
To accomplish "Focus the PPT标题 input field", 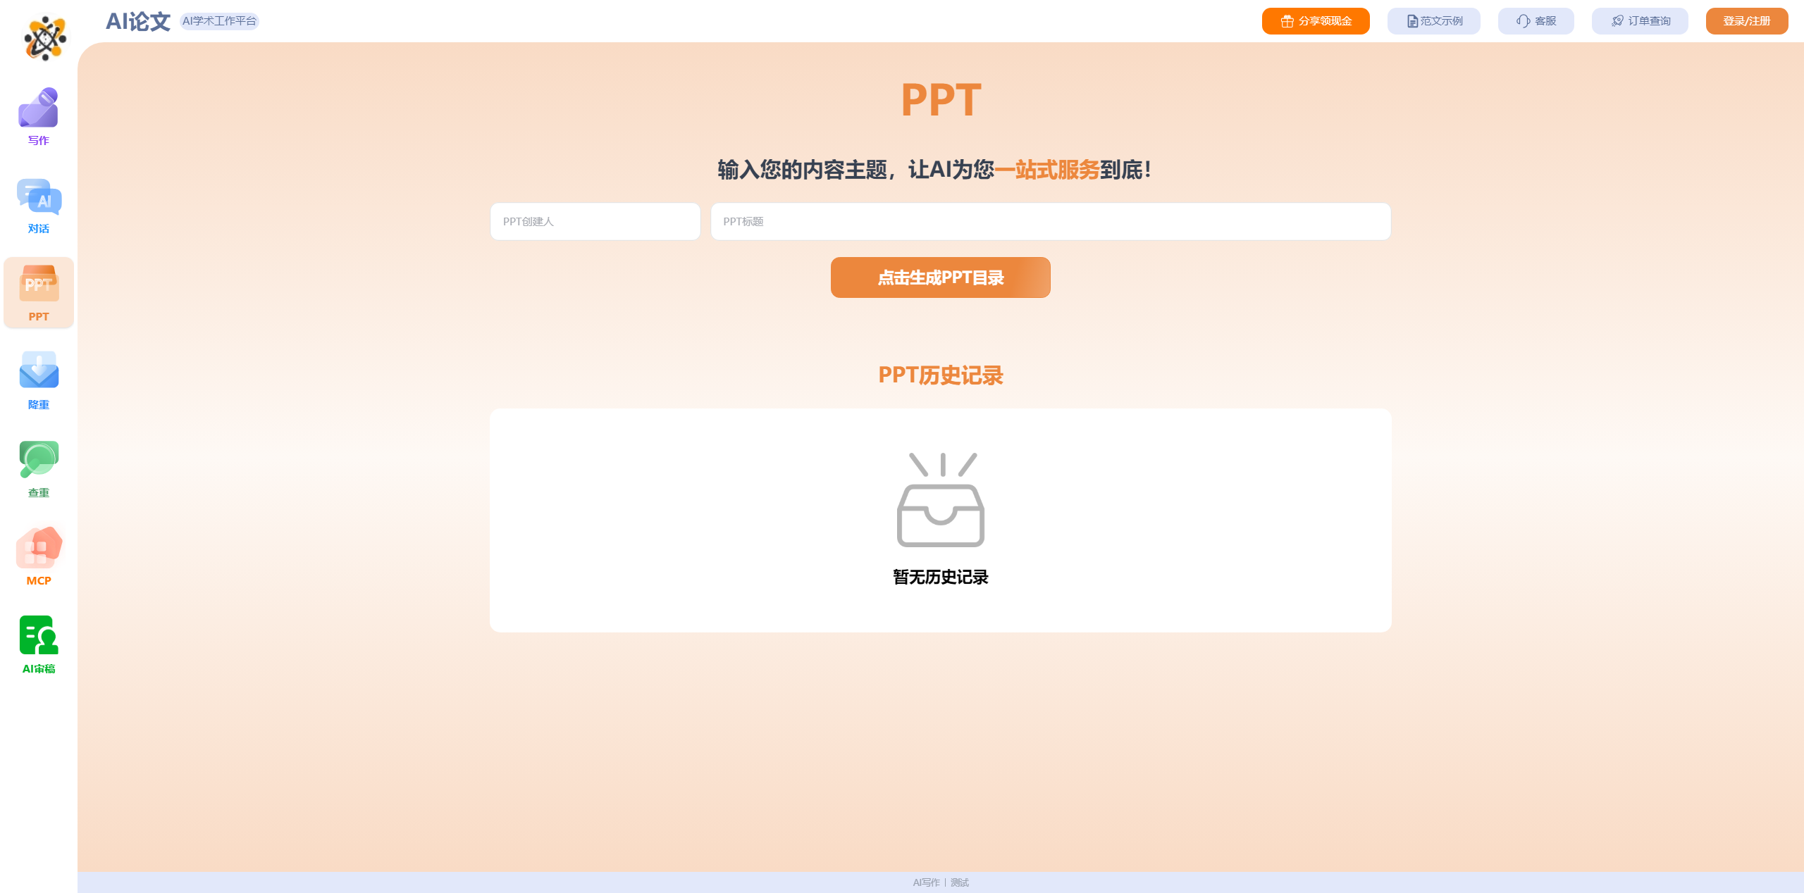I will (1051, 222).
